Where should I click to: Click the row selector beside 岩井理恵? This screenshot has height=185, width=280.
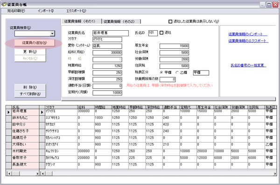coord(8,112)
